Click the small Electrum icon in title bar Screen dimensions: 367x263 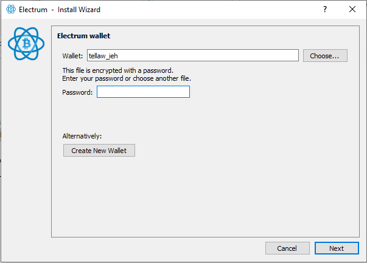tap(10, 10)
